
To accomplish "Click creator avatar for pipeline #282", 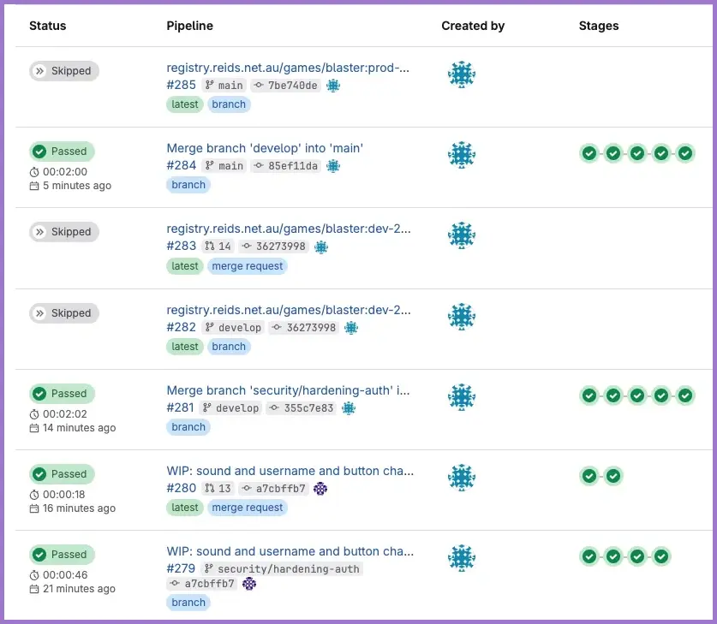I will (461, 317).
